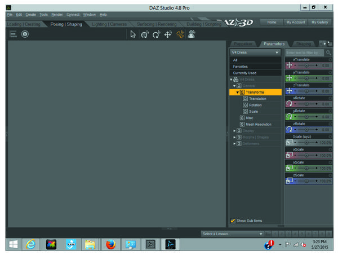Pick the Translate tool icon
338x255 pixels.
[168, 34]
